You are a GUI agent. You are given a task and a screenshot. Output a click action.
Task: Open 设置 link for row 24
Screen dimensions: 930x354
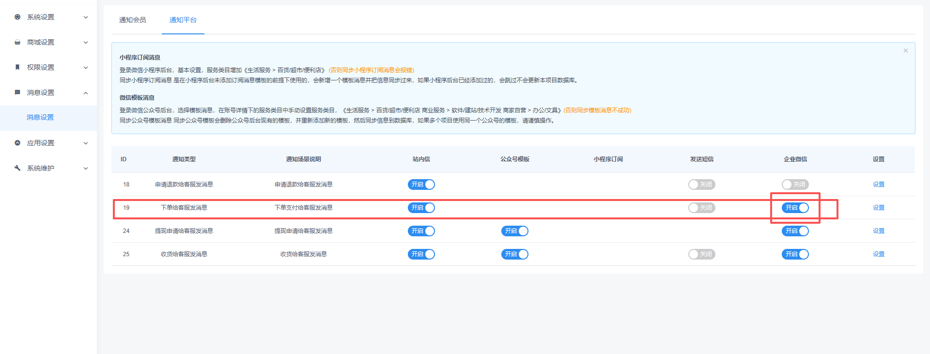[878, 231]
